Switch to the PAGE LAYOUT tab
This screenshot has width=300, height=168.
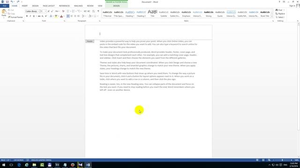[x=49, y=6]
